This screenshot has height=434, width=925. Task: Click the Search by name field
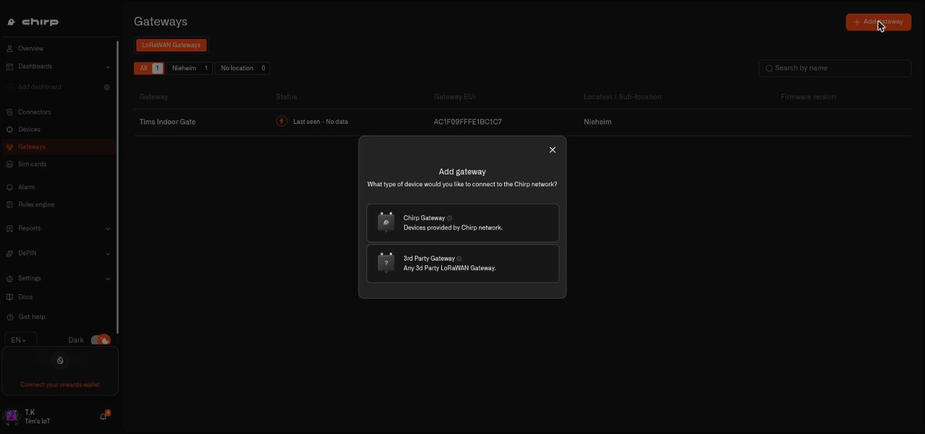(x=835, y=68)
